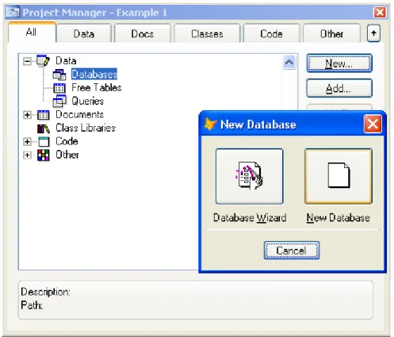Click the tree scrollbar up arrow
The width and height of the screenshot is (394, 337).
coord(289,62)
